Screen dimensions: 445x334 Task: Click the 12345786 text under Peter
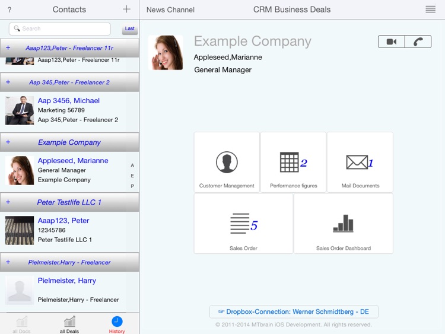point(52,230)
